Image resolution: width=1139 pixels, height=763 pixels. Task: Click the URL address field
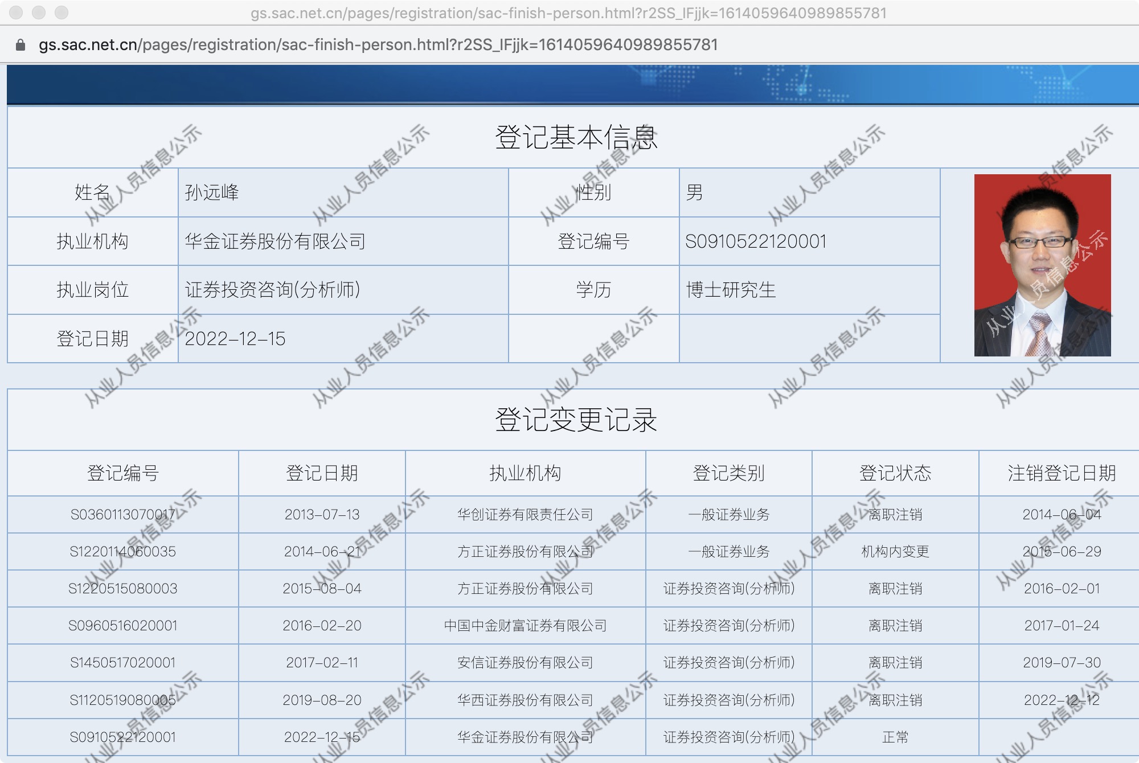coord(378,45)
